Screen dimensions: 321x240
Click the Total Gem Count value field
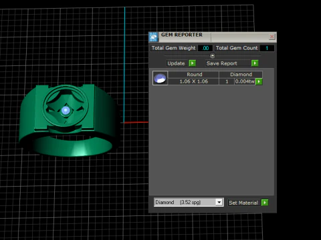point(267,48)
